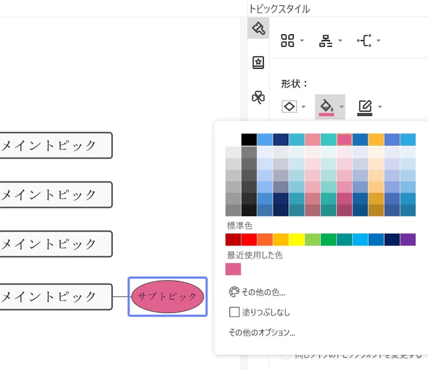Choose the pink swatch under 最近使用した色
Image resolution: width=428 pixels, height=370 pixels.
tap(233, 269)
